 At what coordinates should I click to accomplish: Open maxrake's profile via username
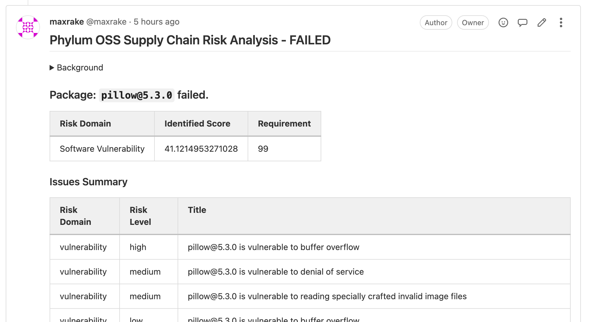(x=67, y=22)
